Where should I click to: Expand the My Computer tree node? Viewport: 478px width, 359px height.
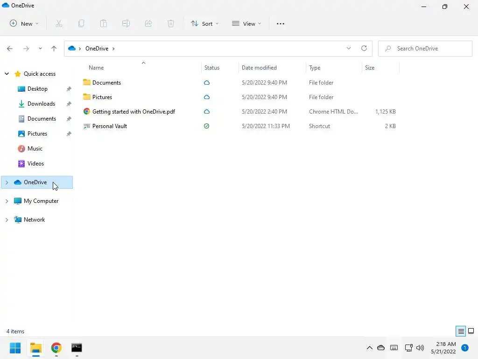pyautogui.click(x=7, y=201)
